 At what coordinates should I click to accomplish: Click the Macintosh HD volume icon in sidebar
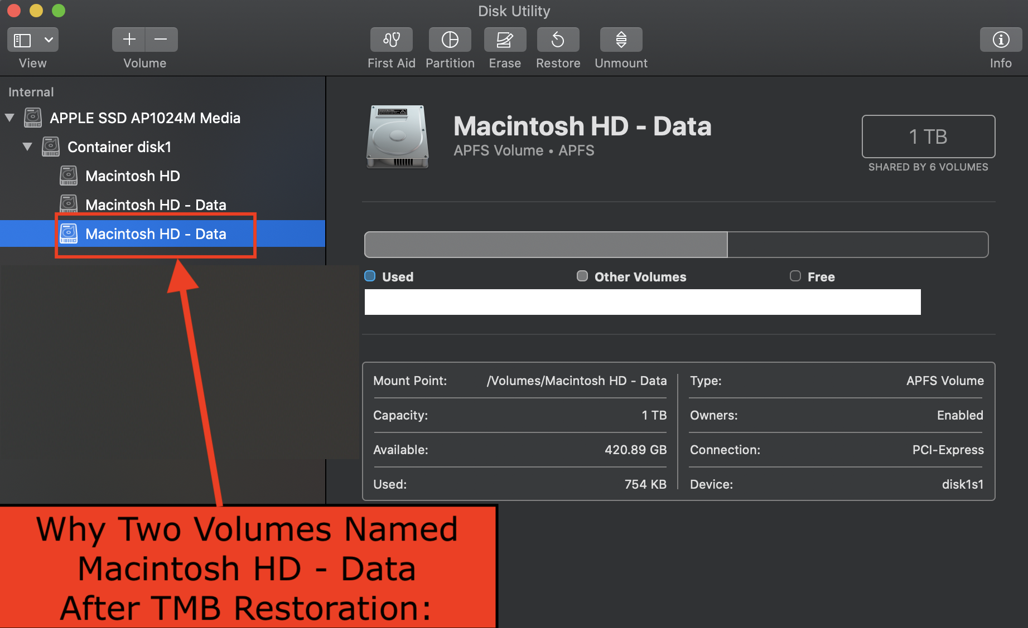point(69,176)
